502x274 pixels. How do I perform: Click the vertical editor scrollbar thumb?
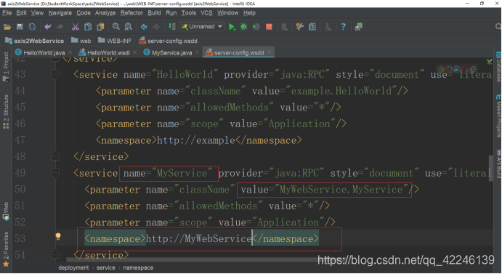tap(491, 168)
